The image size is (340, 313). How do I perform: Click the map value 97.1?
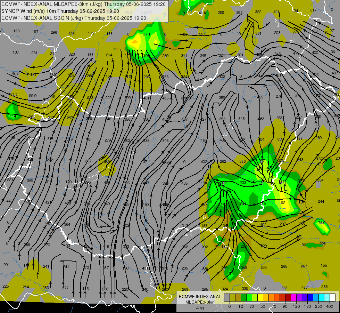(x=147, y=34)
